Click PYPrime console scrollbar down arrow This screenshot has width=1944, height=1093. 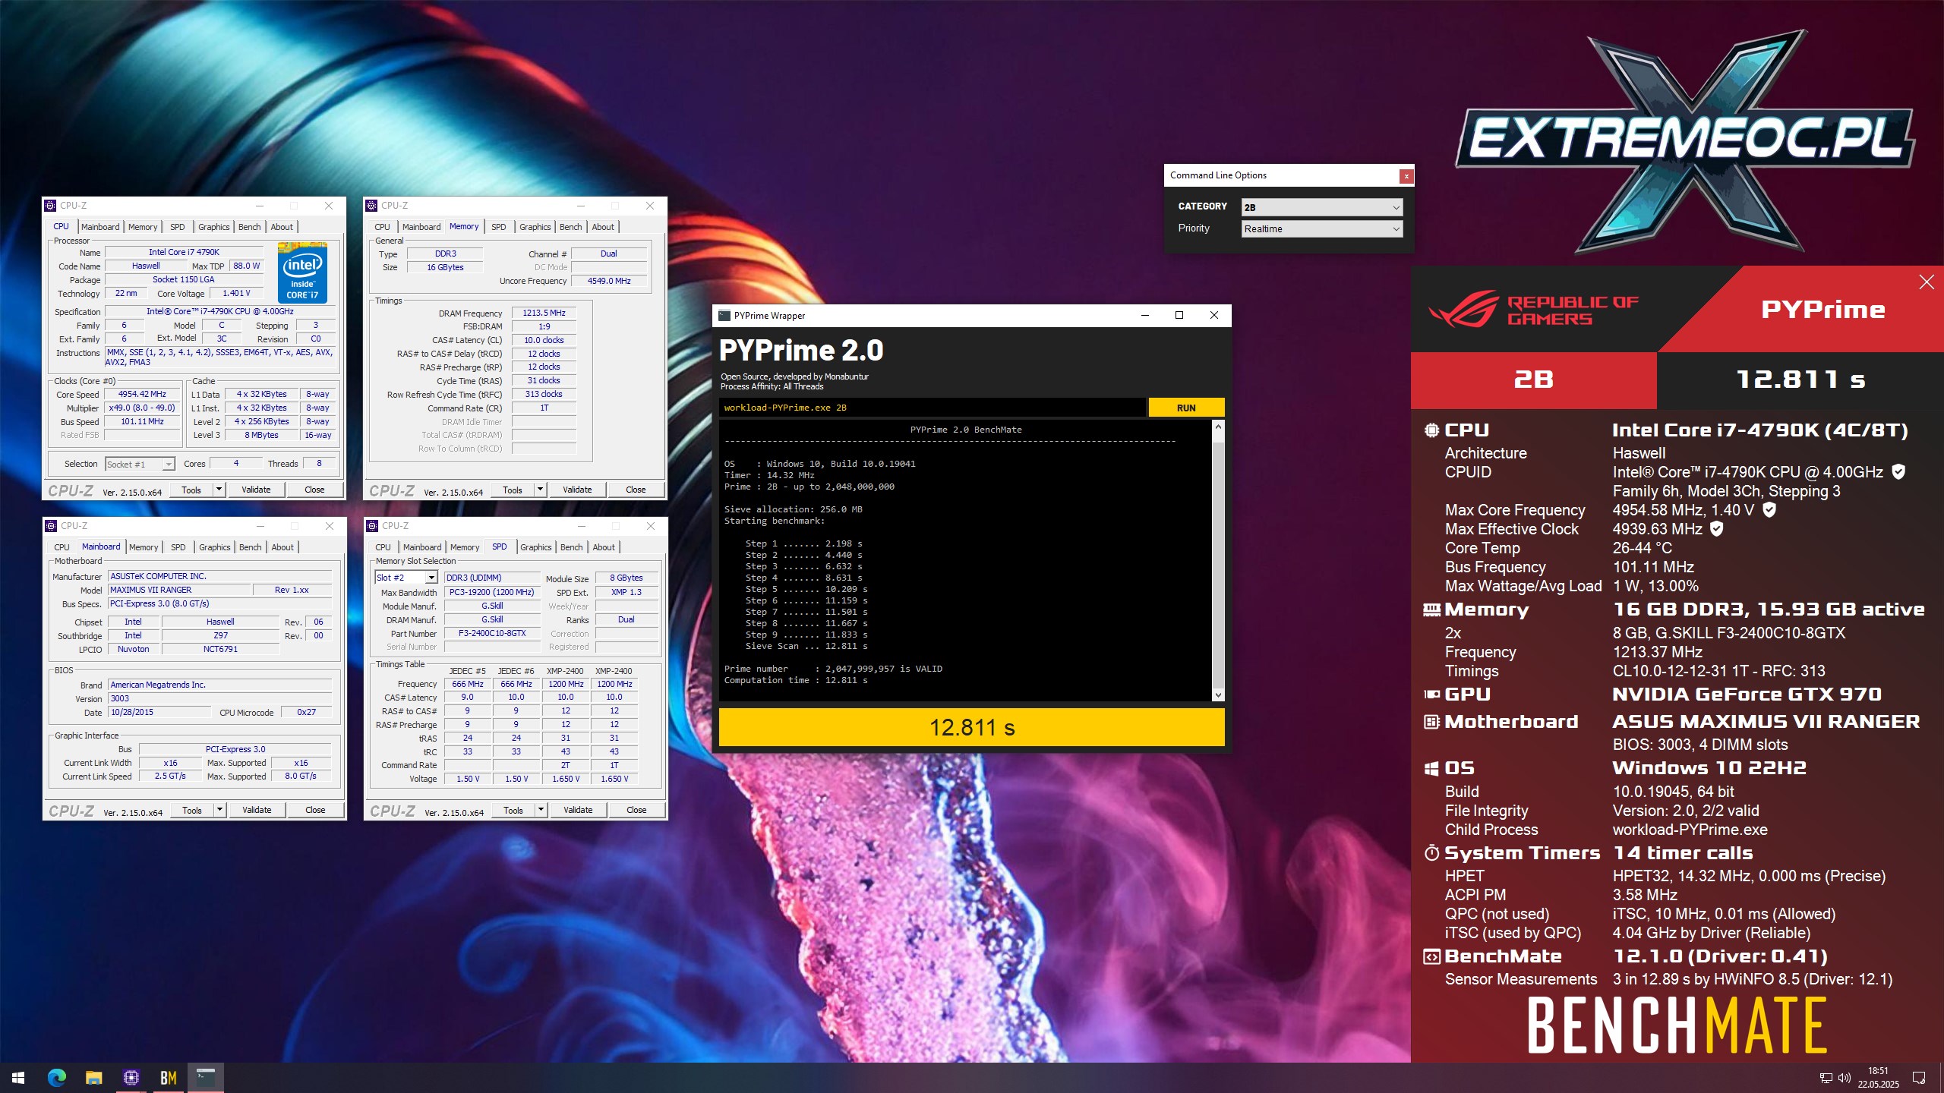(1218, 695)
